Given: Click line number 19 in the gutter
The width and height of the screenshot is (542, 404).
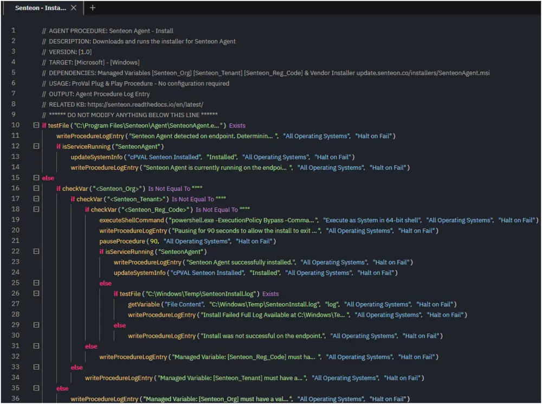Looking at the screenshot, I should (x=15, y=220).
